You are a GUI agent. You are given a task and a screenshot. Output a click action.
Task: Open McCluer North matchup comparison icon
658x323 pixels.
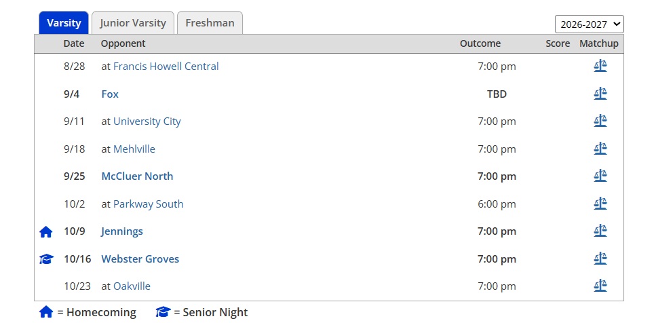click(600, 176)
